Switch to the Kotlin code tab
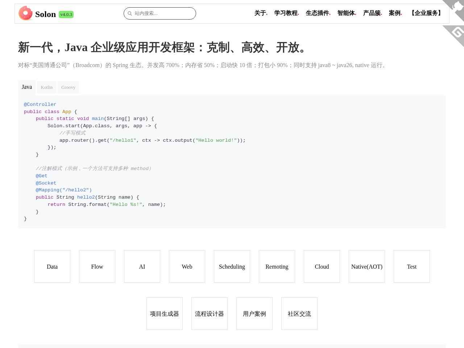The image size is (464, 348). coord(46,87)
